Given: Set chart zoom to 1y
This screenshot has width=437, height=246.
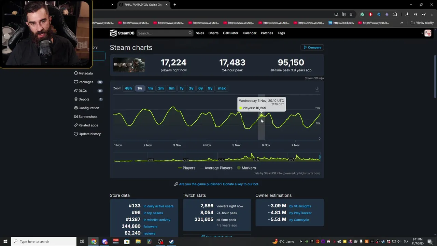Looking at the screenshot, I should pyautogui.click(x=182, y=88).
